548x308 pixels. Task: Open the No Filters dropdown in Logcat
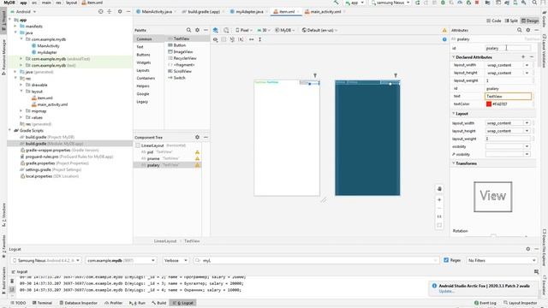[501, 260]
